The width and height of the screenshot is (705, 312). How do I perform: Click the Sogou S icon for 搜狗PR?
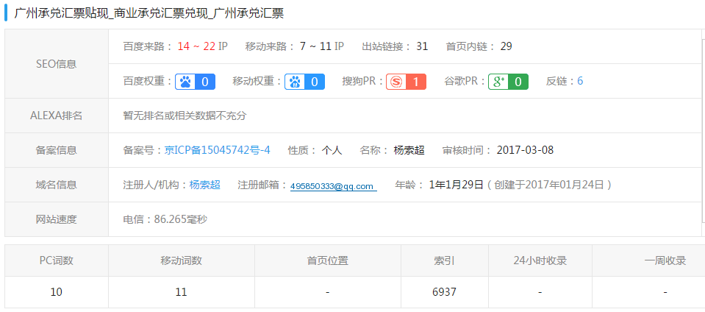tap(396, 81)
